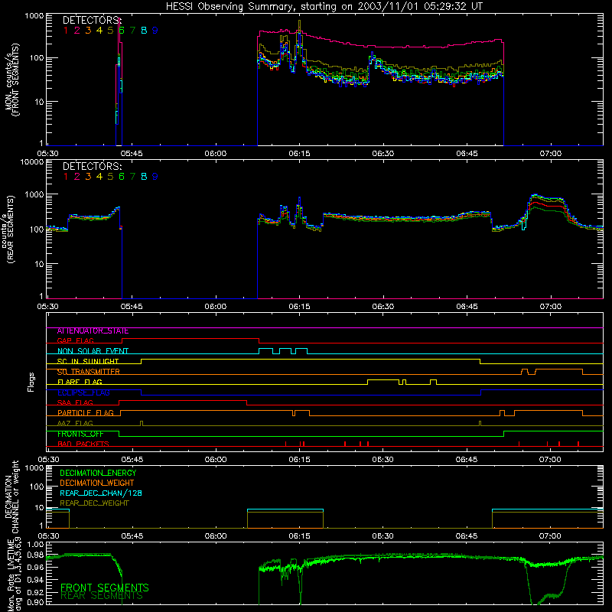Select the ECLIPSE_FLAG label
Screen dimensions: 612x612
(x=83, y=392)
